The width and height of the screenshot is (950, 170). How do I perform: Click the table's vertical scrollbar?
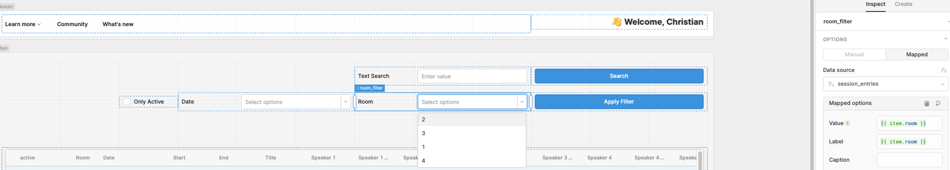pyautogui.click(x=700, y=160)
